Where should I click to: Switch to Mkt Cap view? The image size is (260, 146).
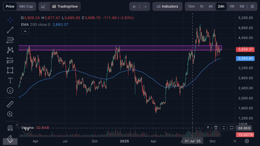click(26, 6)
